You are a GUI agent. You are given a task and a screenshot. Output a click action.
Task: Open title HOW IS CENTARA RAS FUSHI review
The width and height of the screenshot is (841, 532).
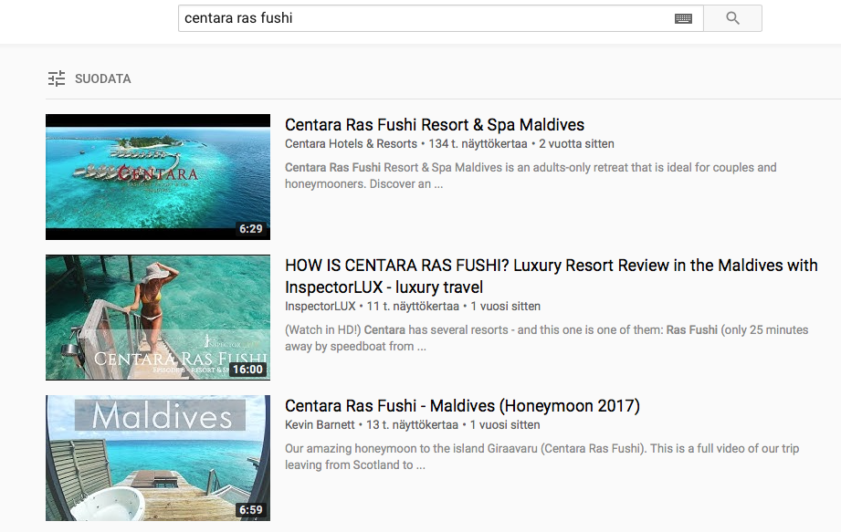pyautogui.click(x=551, y=266)
